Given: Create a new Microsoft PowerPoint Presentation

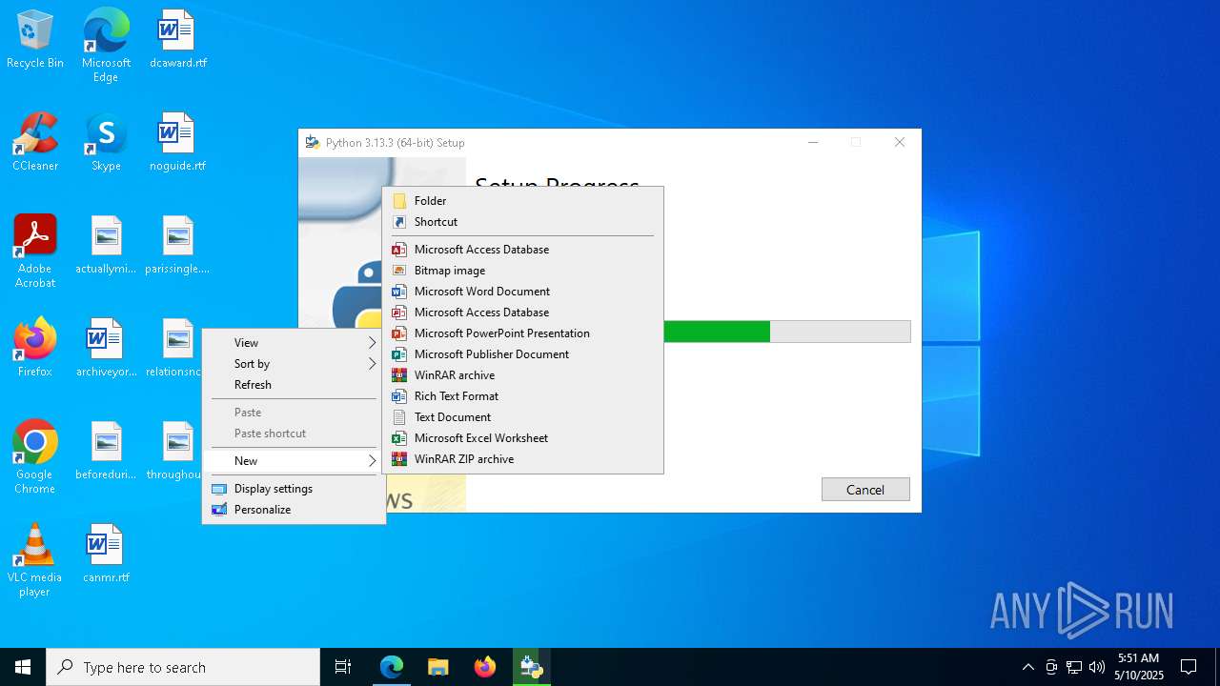Looking at the screenshot, I should coord(522,333).
